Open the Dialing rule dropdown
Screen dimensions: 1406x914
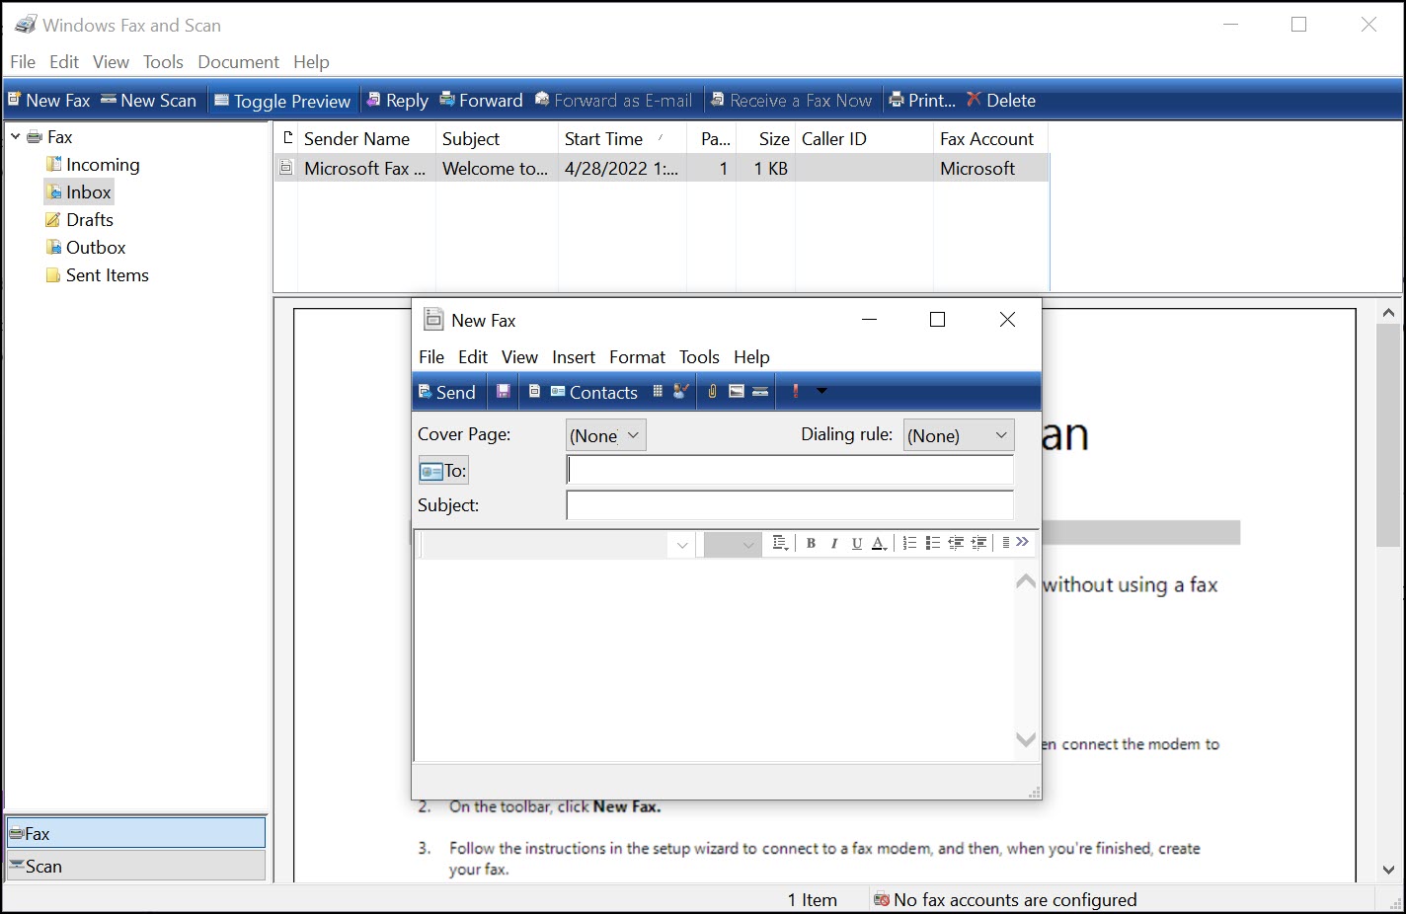(958, 435)
